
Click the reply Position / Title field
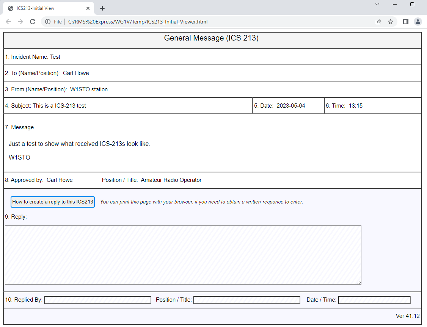pyautogui.click(x=247, y=300)
